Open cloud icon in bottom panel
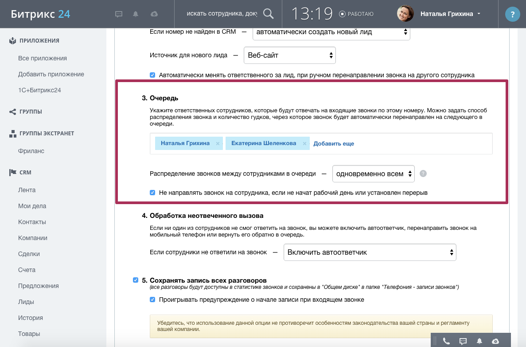The image size is (526, 347). pos(495,341)
